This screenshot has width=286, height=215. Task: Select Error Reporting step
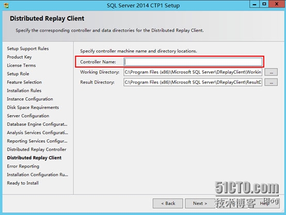(x=23, y=166)
